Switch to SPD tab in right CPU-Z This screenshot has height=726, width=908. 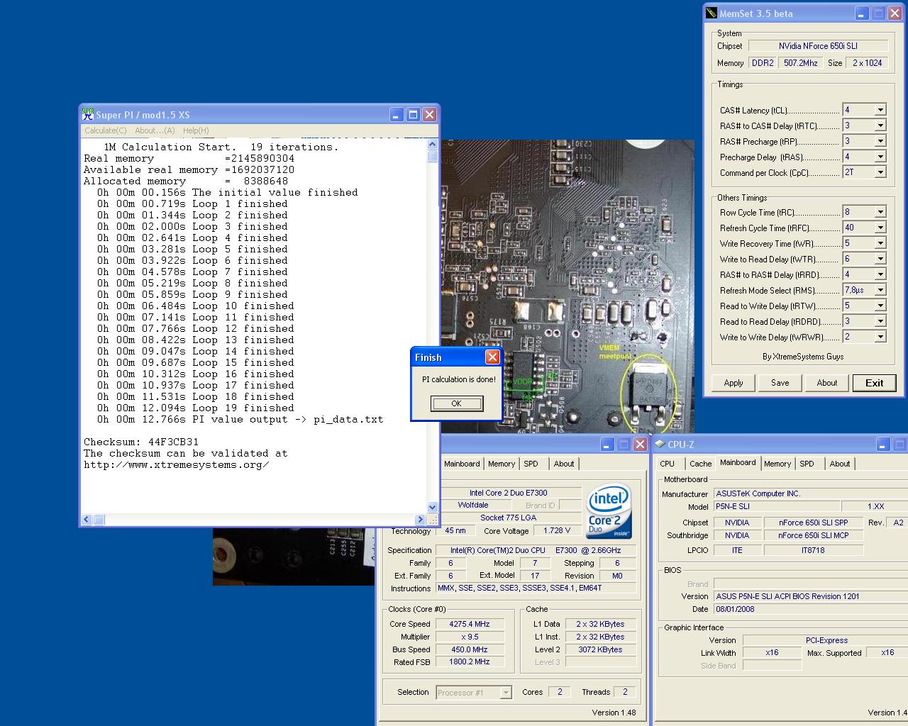(807, 464)
